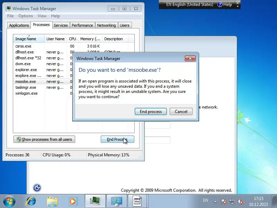Click End Process in Task Manager window
This screenshot has height=208, width=277.
(117, 139)
